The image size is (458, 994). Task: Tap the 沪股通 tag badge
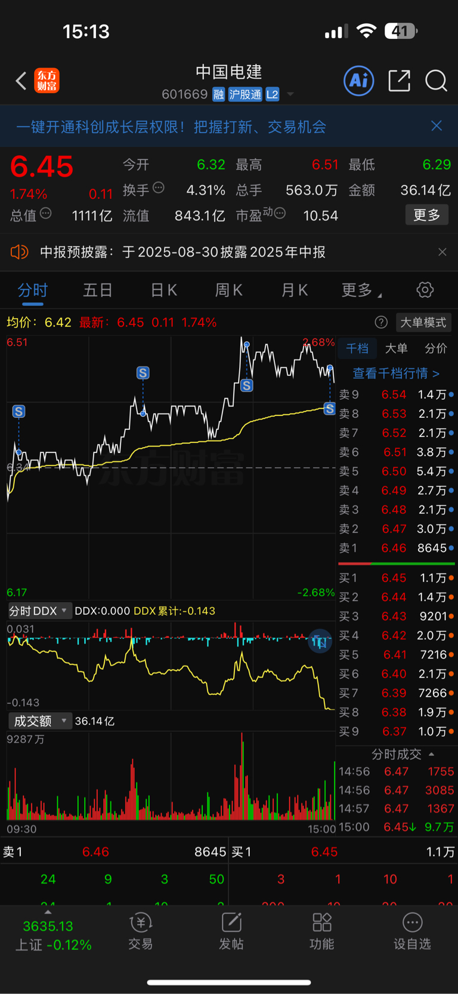[x=245, y=94]
